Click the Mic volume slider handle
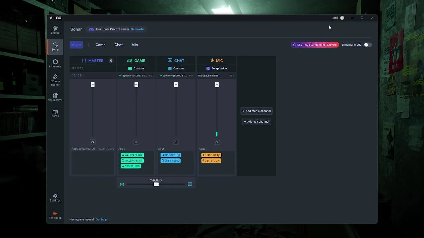The height and width of the screenshot is (238, 424). click(x=217, y=85)
